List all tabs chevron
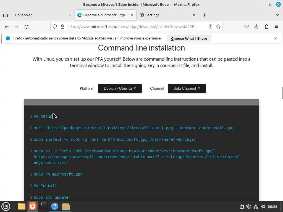The height and width of the screenshot is (212, 283). point(277,15)
